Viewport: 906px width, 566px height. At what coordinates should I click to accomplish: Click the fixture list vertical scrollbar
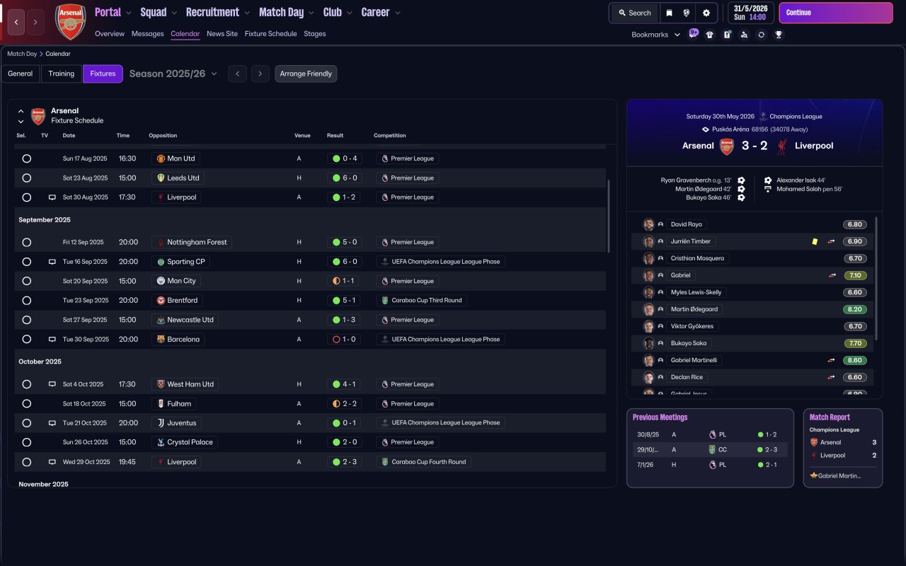click(x=609, y=216)
